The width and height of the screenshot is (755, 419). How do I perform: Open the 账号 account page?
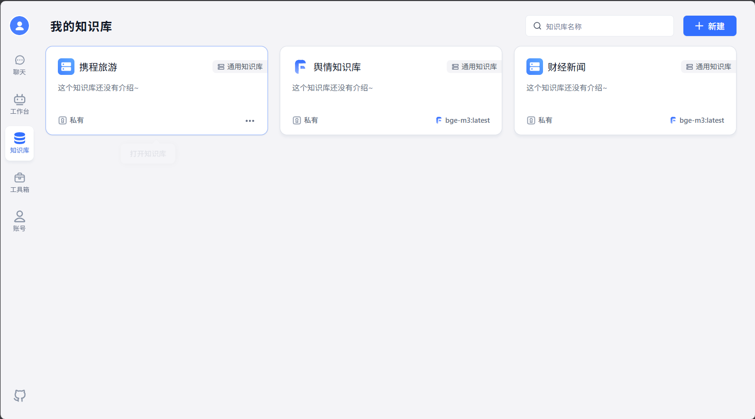[x=19, y=221]
